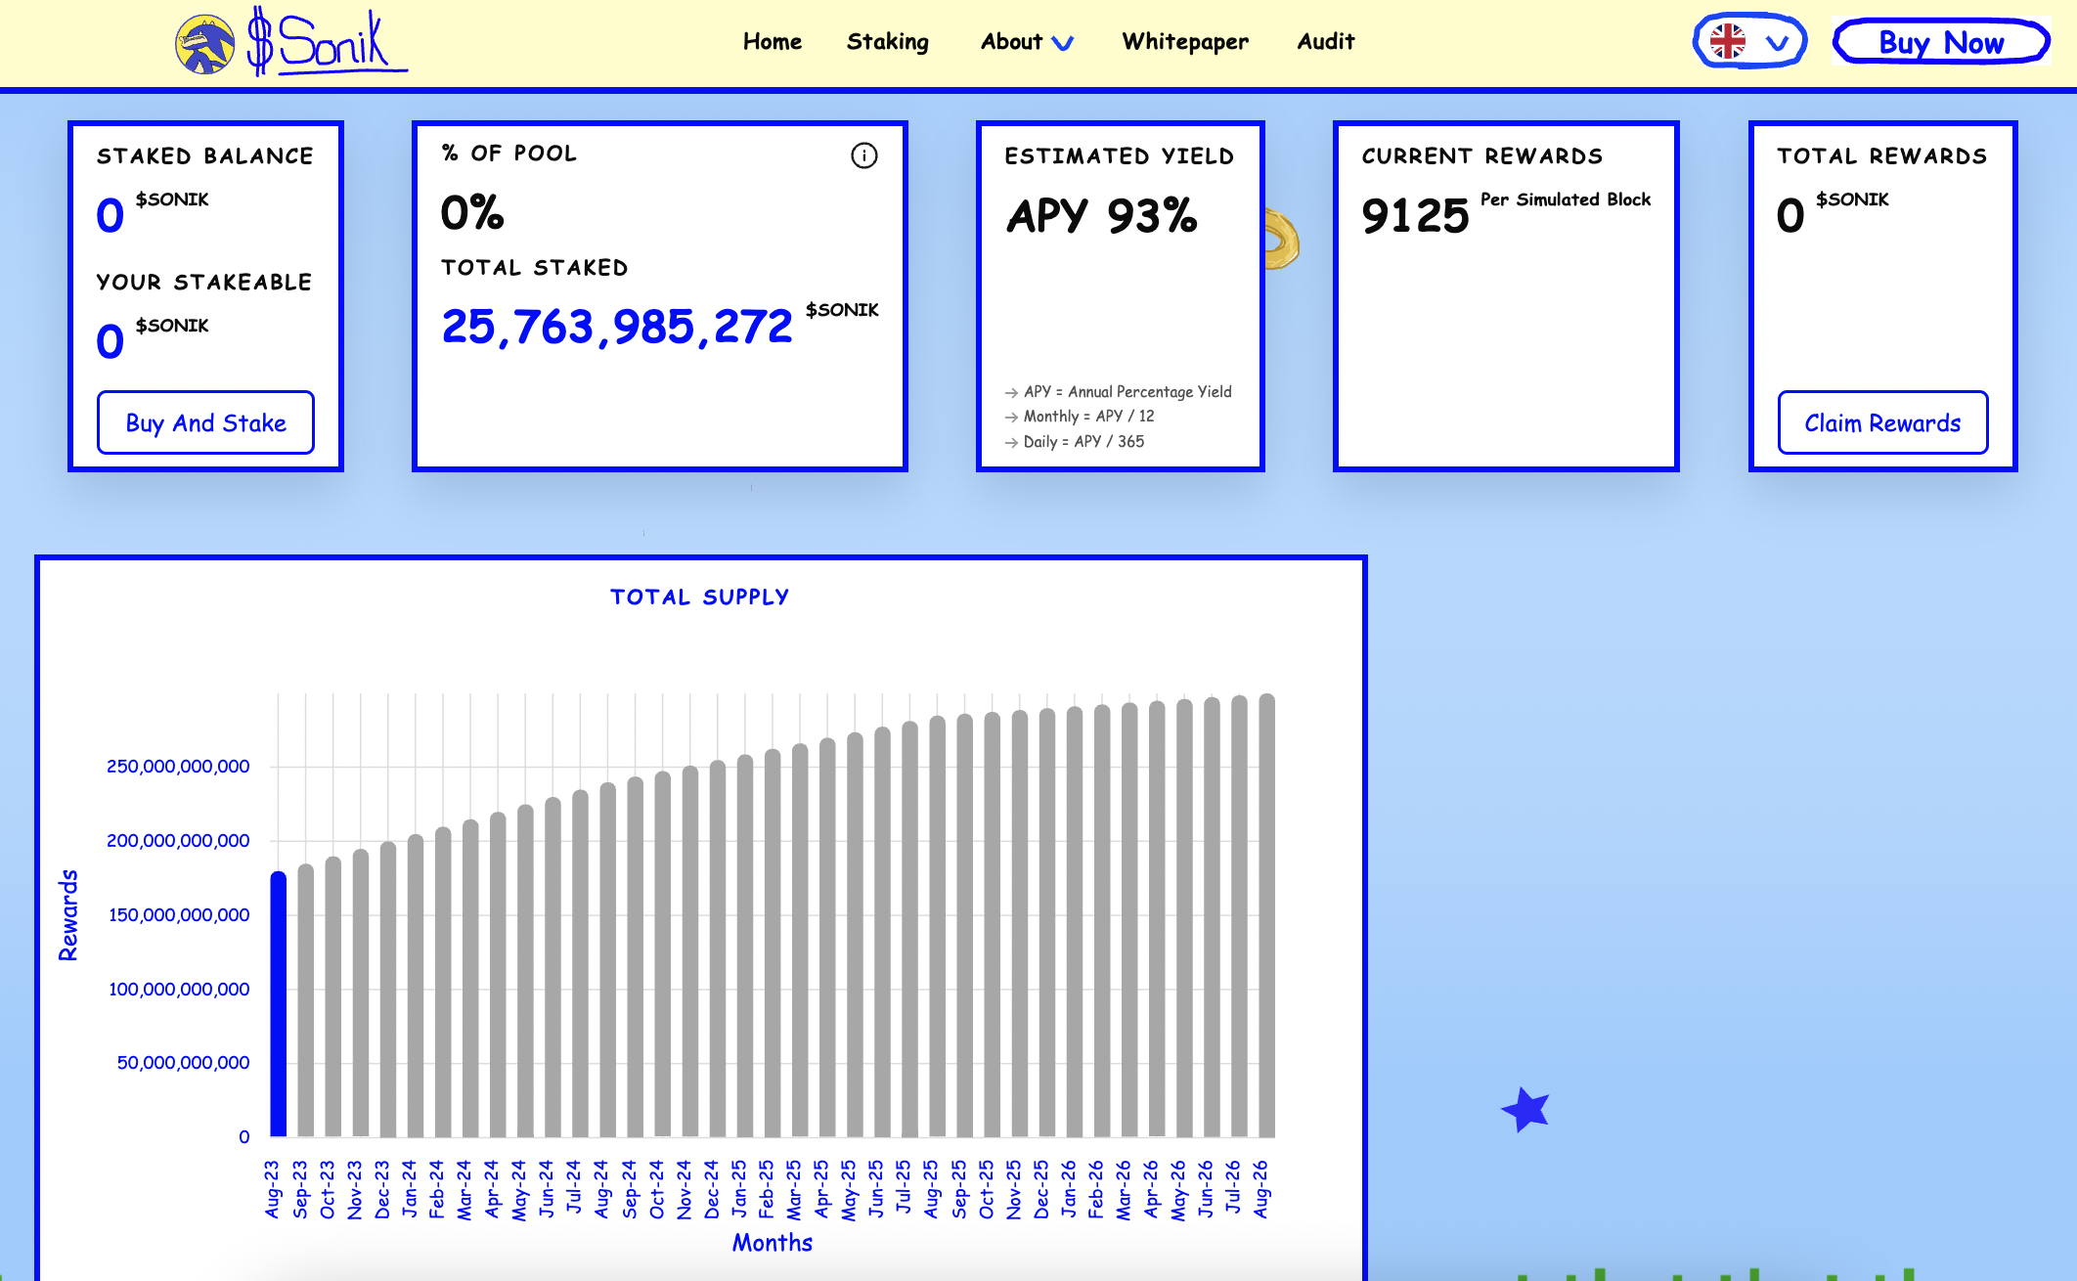
Task: Click the 250,000,000,000 y-axis label
Action: (x=178, y=767)
